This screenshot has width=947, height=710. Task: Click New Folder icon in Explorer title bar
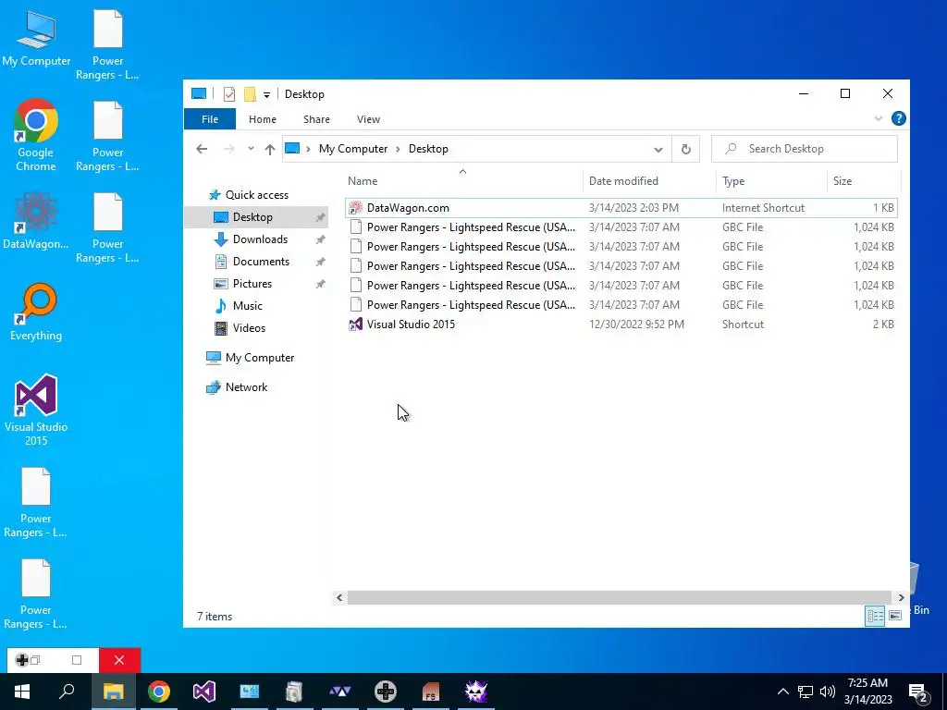click(250, 94)
